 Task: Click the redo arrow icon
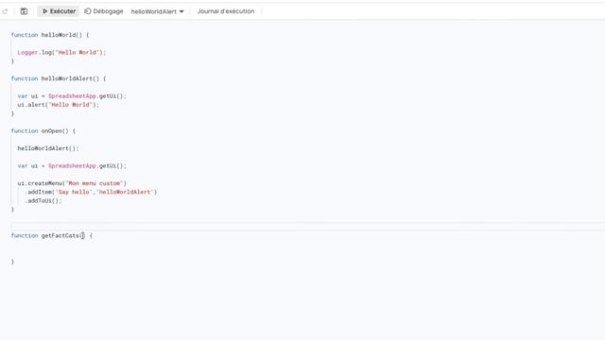click(5, 11)
